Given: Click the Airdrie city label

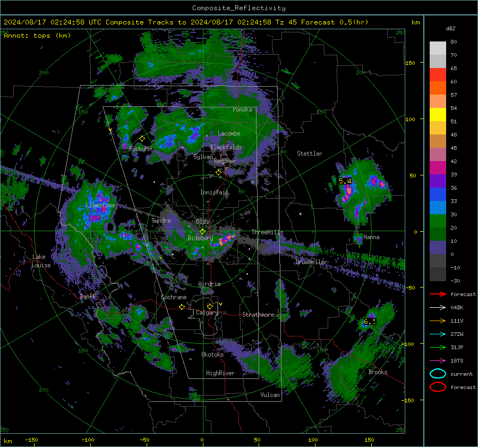Looking at the screenshot, I should point(209,284).
